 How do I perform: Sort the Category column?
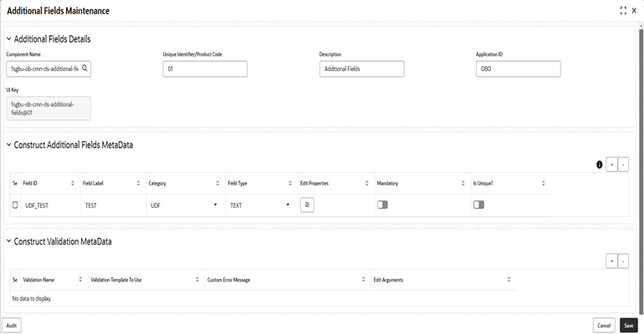tap(217, 183)
